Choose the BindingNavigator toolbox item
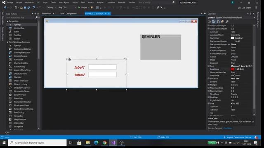264x148 pixels. pyautogui.click(x=22, y=53)
